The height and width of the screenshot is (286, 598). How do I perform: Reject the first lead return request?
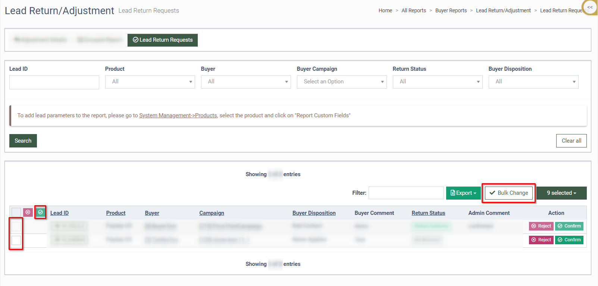[x=541, y=226]
